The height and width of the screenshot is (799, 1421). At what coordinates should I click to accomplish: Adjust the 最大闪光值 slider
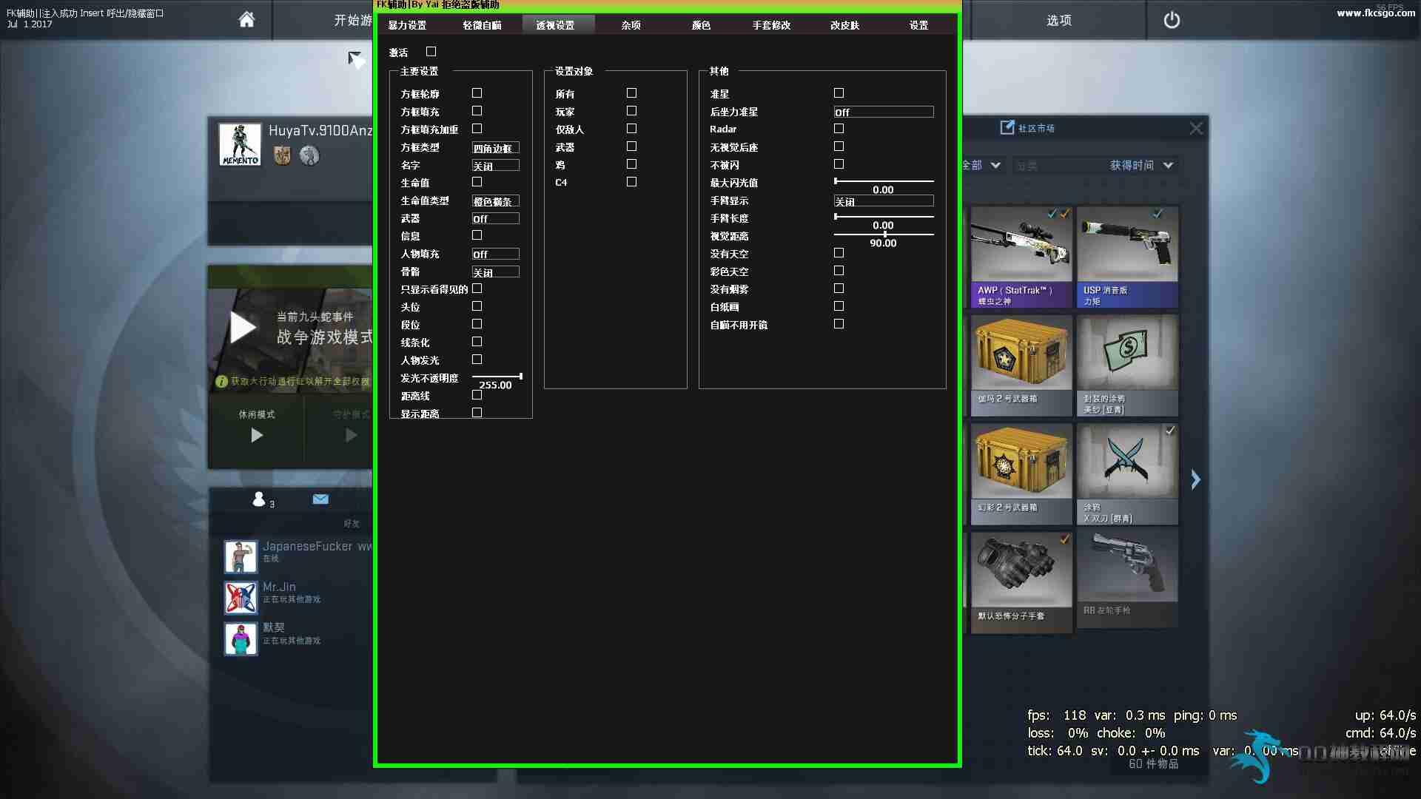pyautogui.click(x=884, y=181)
